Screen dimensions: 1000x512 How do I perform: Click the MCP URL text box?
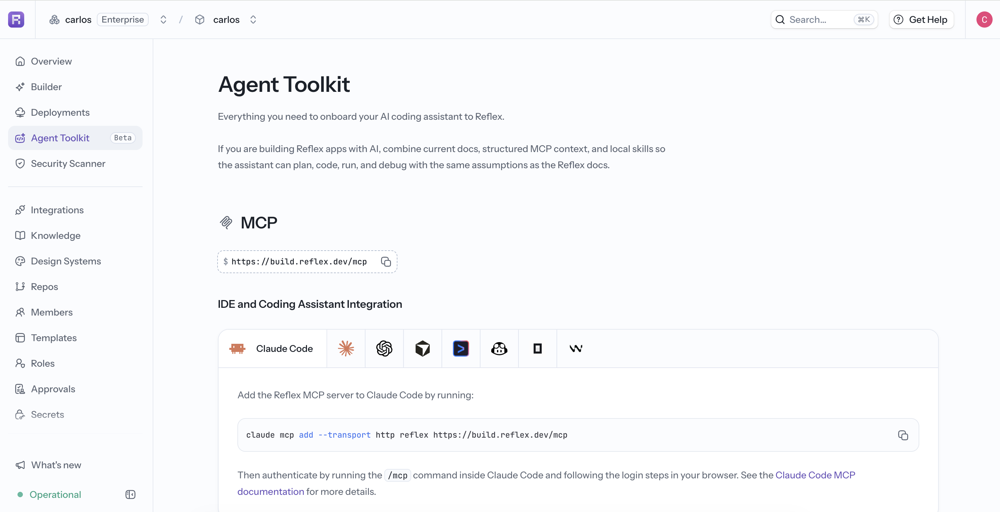307,262
